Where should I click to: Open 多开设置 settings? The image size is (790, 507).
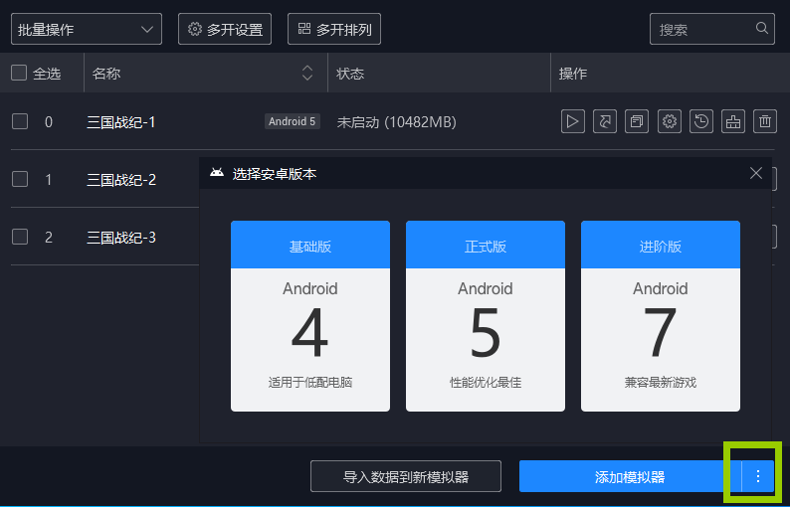click(225, 29)
